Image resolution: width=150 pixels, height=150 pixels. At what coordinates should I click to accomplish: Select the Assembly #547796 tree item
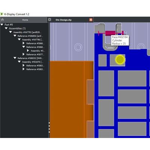[x=33, y=40]
